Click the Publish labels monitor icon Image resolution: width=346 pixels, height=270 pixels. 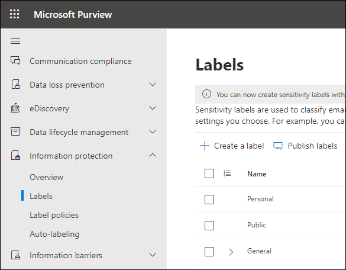(x=278, y=146)
